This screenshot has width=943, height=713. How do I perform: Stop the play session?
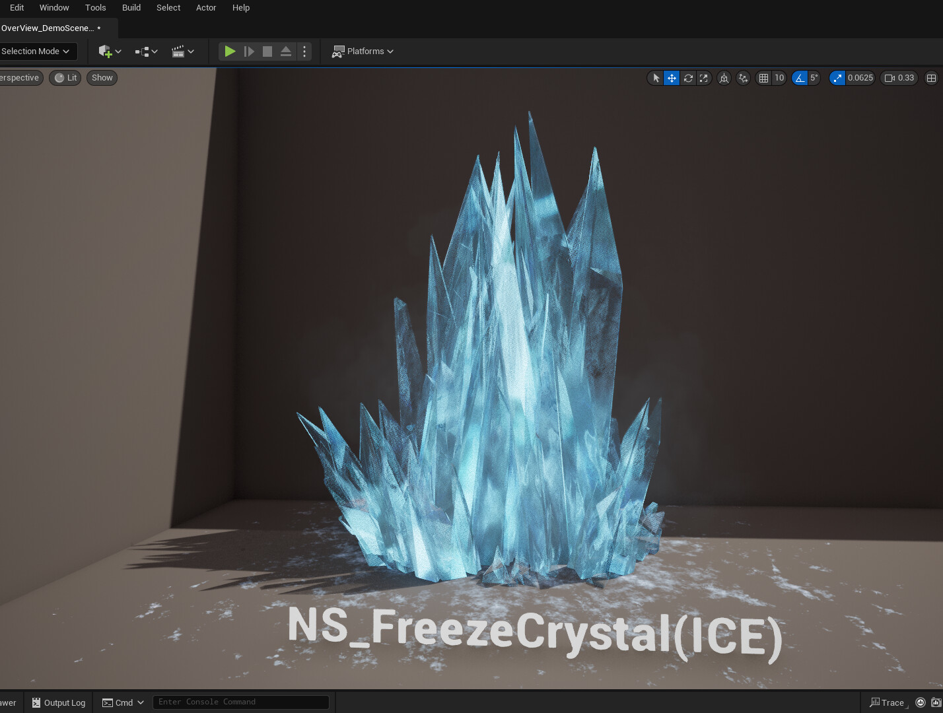pos(267,51)
